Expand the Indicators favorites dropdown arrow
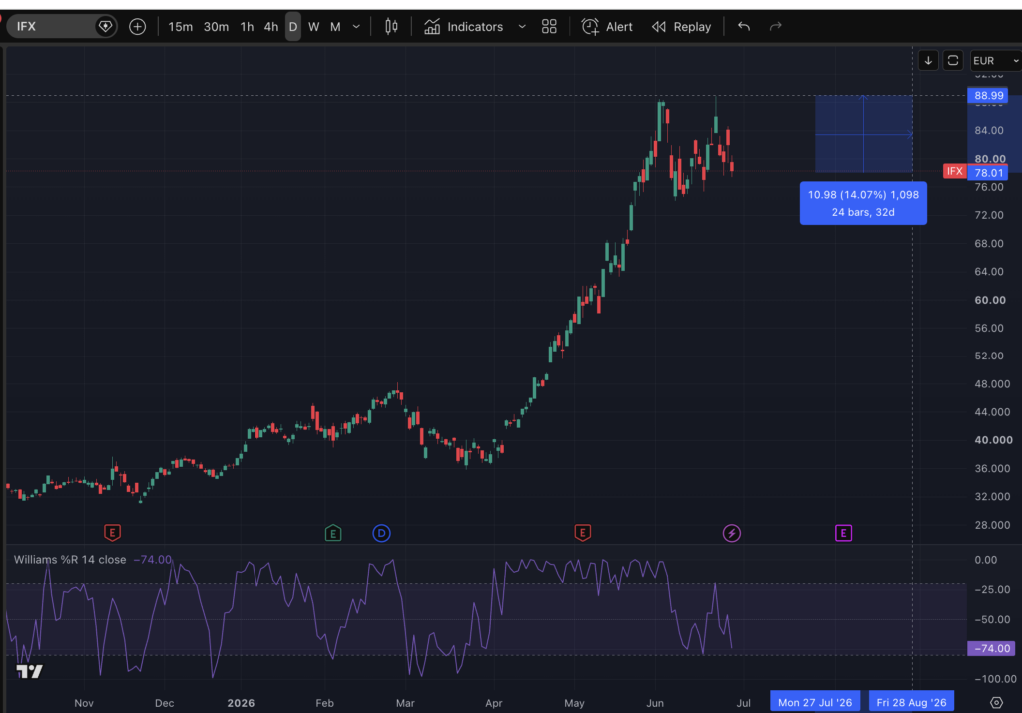Screen dimensions: 1022x713 (522, 27)
